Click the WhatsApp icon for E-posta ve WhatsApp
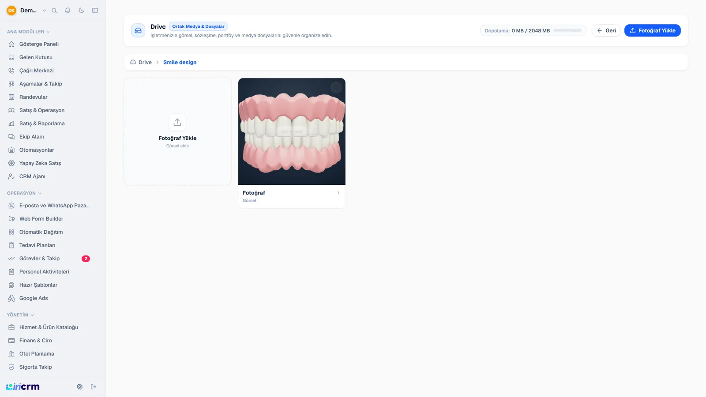This screenshot has height=397, width=706. click(x=11, y=206)
